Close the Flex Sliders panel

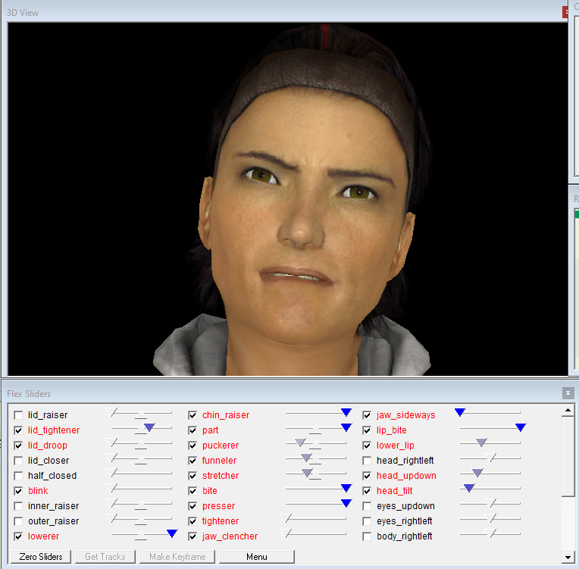click(568, 393)
